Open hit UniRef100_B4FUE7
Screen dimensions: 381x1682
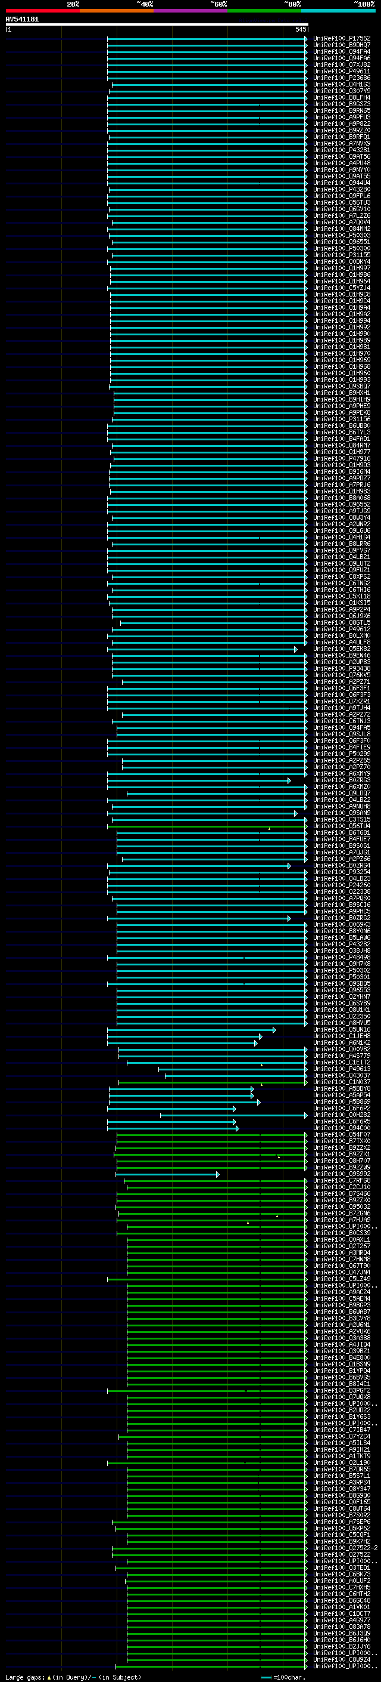coord(341,839)
